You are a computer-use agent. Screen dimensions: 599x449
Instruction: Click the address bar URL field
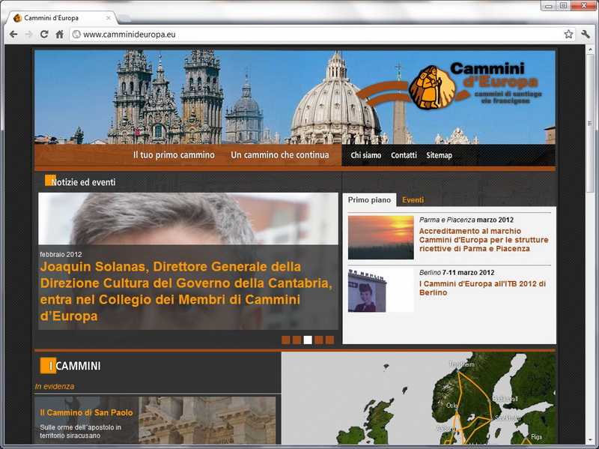pyautogui.click(x=314, y=34)
